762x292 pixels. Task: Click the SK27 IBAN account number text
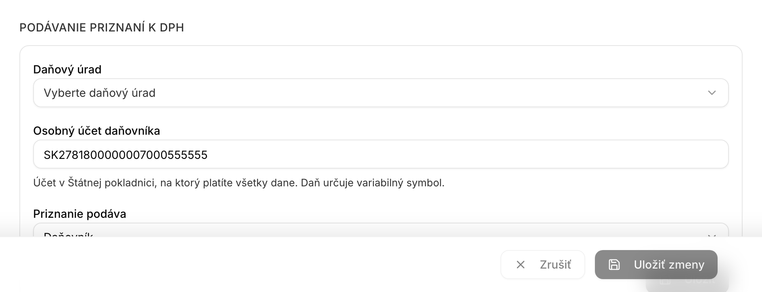126,155
